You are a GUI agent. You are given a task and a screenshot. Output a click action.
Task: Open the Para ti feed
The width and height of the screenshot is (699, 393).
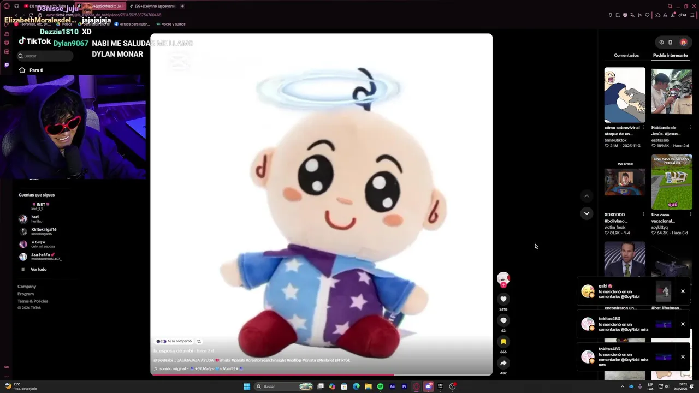pyautogui.click(x=31, y=70)
